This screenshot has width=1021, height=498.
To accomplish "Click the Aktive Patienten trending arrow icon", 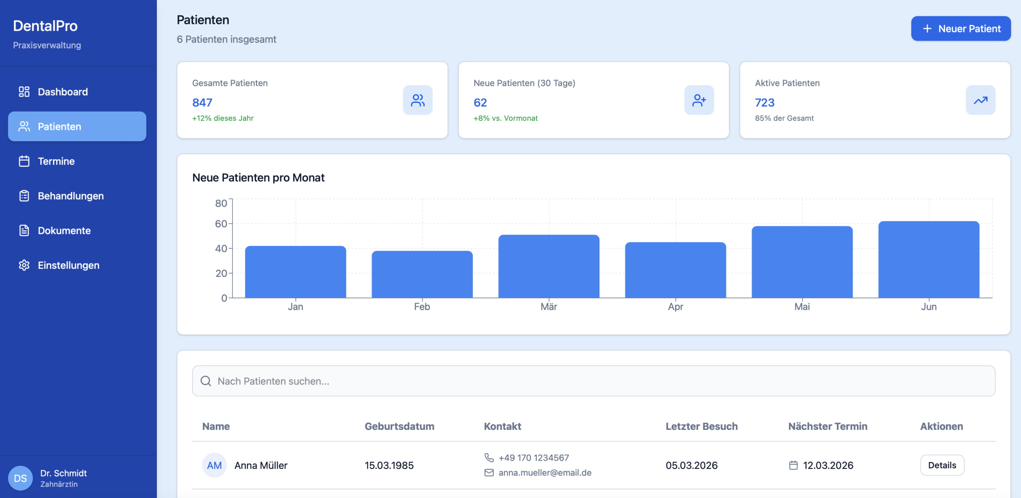I will [980, 100].
